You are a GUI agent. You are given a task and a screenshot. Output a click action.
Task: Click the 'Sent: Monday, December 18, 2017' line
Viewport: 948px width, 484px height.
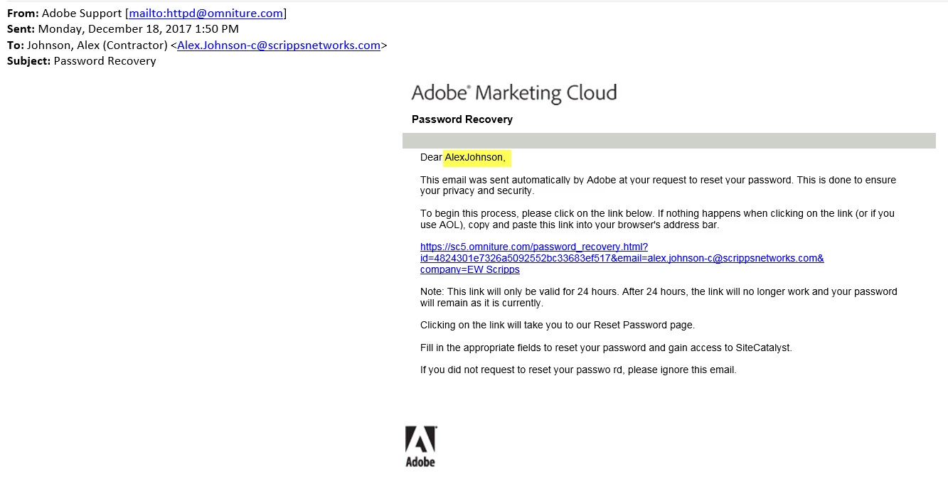click(x=123, y=29)
